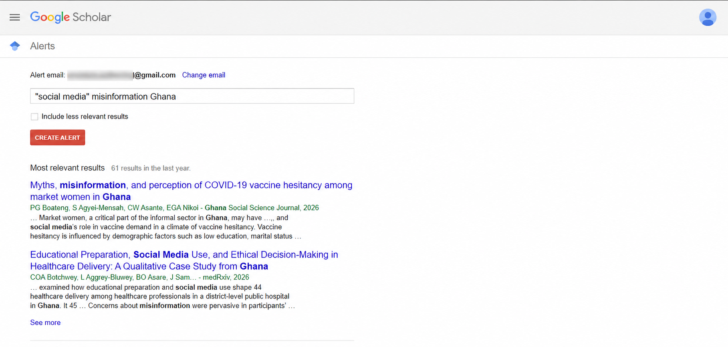The image size is (728, 347).
Task: Focus the alert query input field
Action: 192,96
